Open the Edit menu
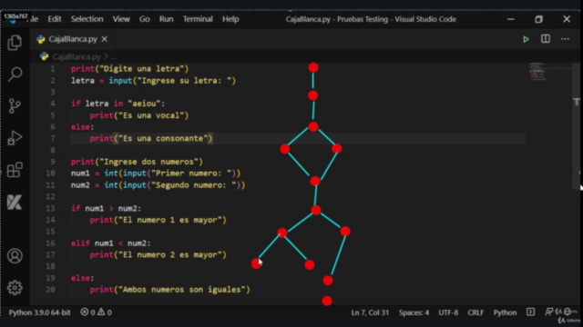 coord(55,19)
